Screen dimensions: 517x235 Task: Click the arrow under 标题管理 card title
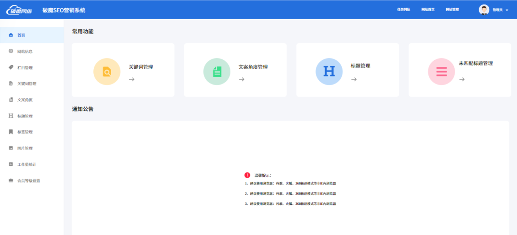pos(354,79)
